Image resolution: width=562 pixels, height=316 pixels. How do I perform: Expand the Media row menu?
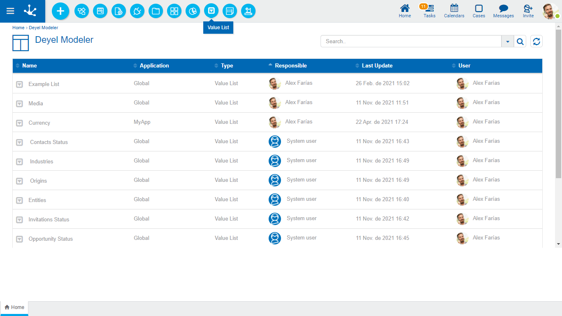(19, 104)
